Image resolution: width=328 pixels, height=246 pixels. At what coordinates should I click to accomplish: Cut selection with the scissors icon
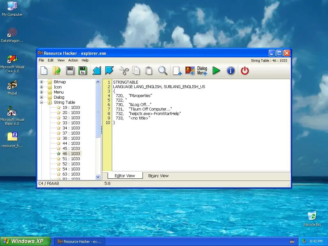(124, 71)
